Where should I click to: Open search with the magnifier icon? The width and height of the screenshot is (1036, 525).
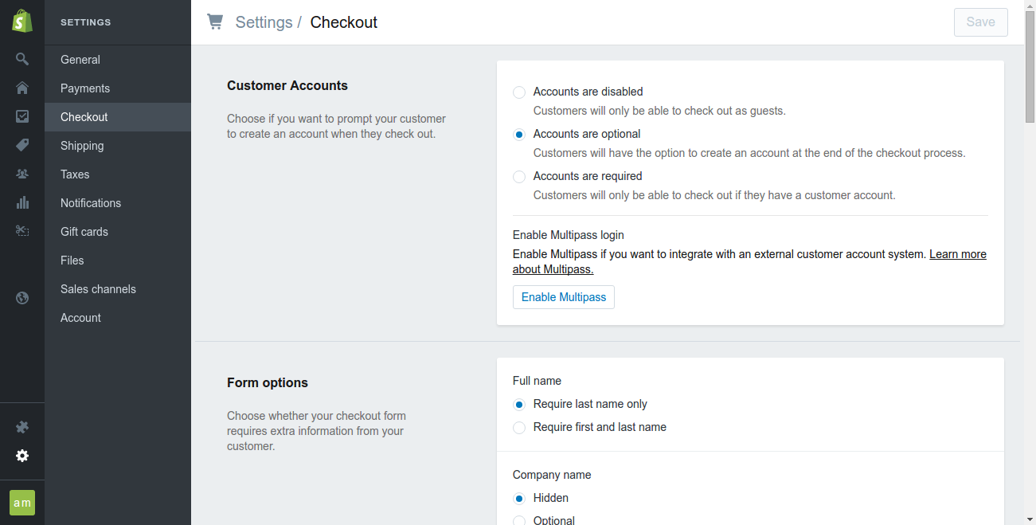(22, 59)
